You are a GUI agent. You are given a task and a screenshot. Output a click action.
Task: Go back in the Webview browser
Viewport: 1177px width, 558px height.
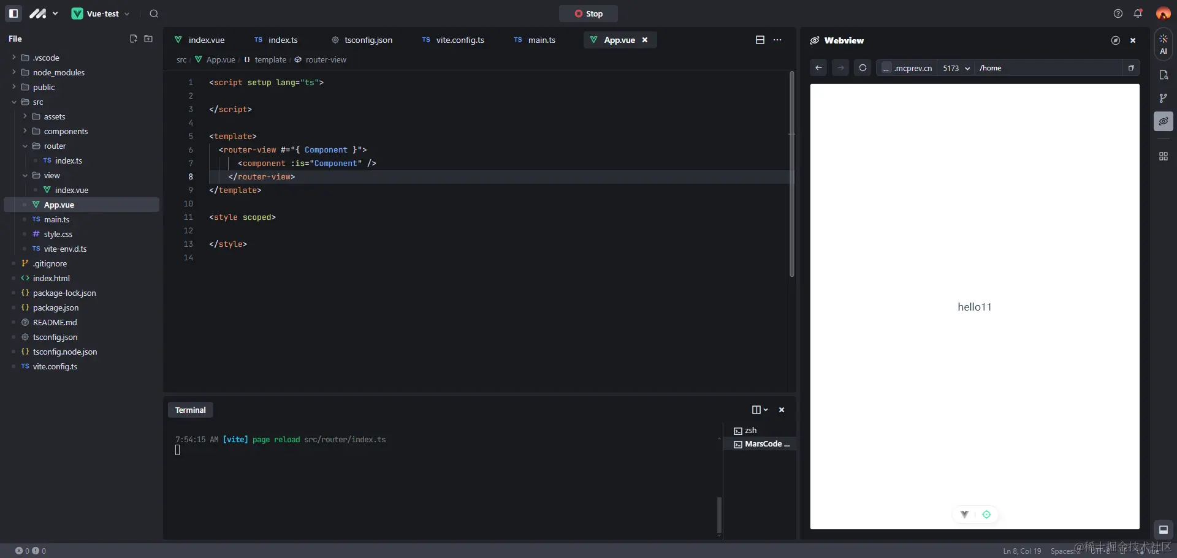[x=818, y=68]
